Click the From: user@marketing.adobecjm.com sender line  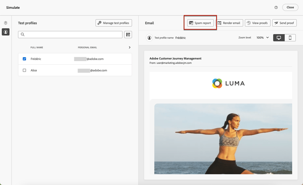point(170,63)
